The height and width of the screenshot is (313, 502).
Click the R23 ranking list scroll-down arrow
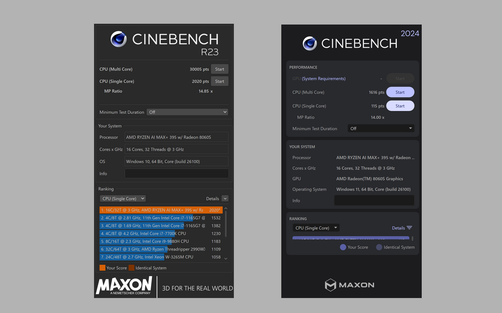(226, 259)
